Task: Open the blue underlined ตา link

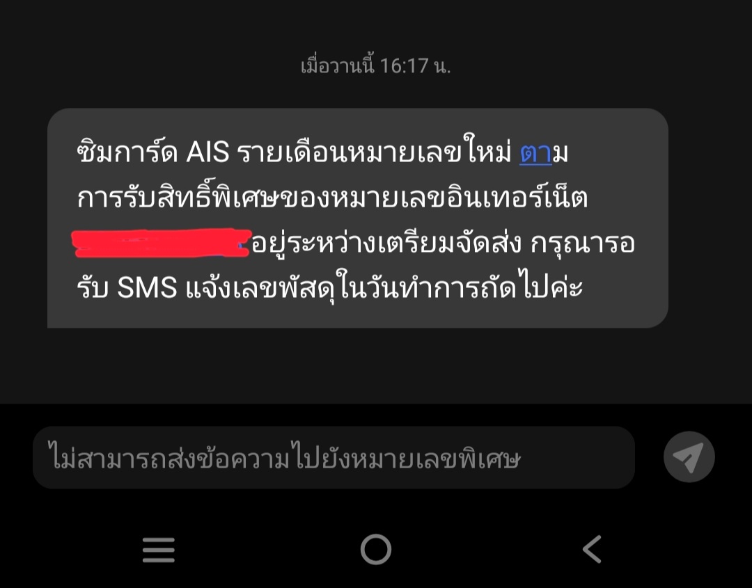Action: (x=535, y=153)
